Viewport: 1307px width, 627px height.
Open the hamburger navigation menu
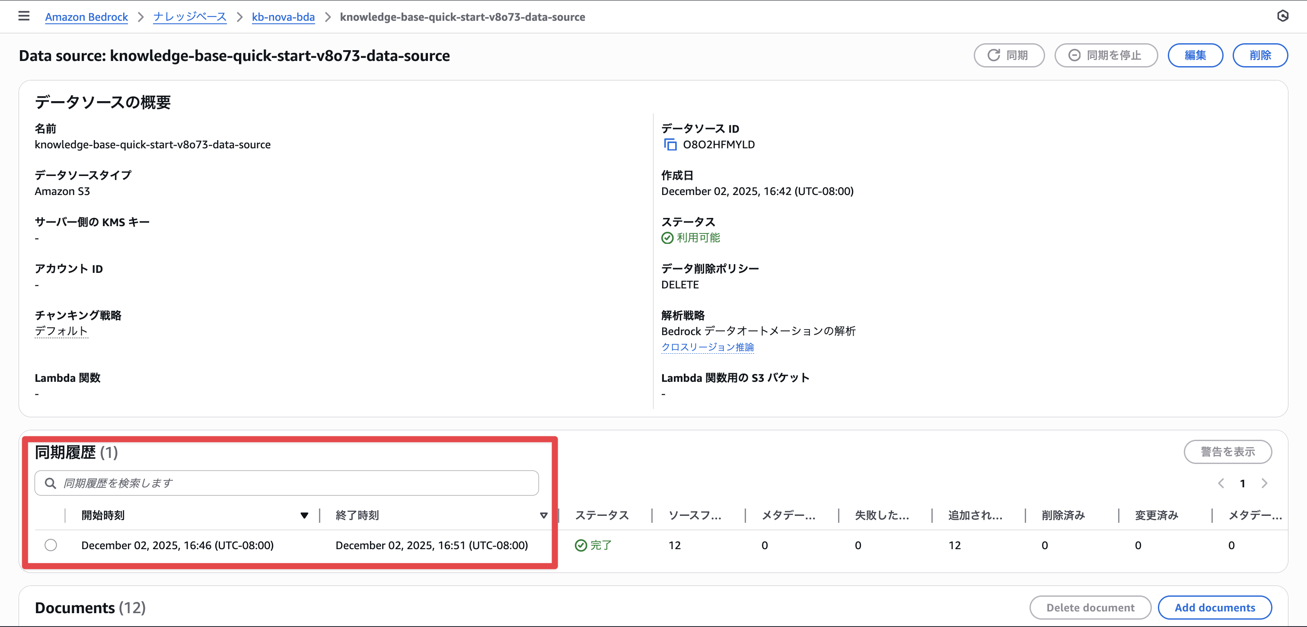coord(23,16)
